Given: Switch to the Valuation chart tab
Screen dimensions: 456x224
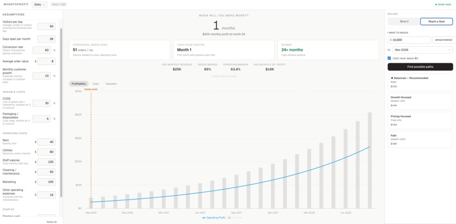Looking at the screenshot, I should [111, 84].
